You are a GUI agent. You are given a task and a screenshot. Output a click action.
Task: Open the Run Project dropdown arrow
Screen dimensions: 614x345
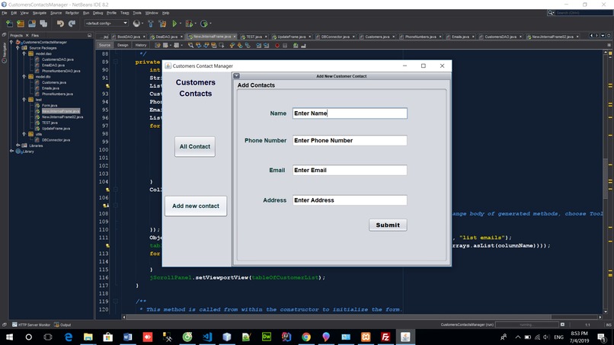pyautogui.click(x=181, y=24)
